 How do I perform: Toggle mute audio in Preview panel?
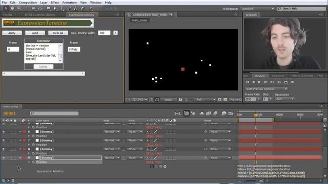coord(279,82)
